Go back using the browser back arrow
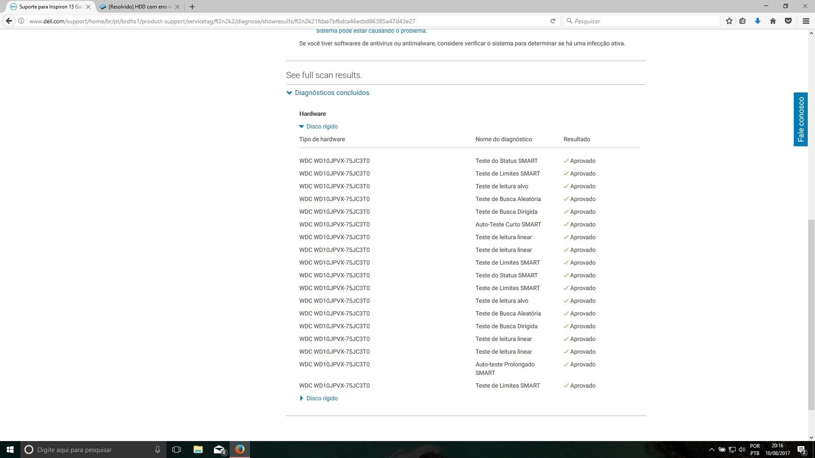The width and height of the screenshot is (815, 458). click(x=9, y=21)
